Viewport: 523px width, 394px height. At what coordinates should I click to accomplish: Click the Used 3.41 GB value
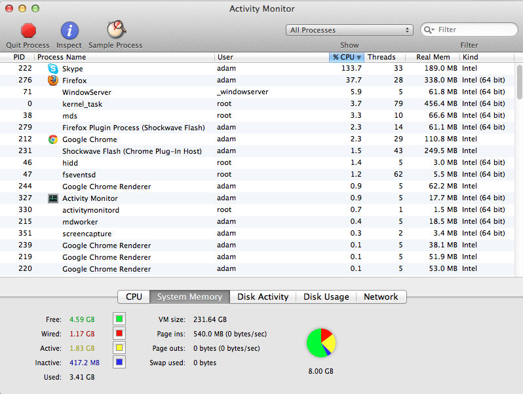click(x=82, y=377)
